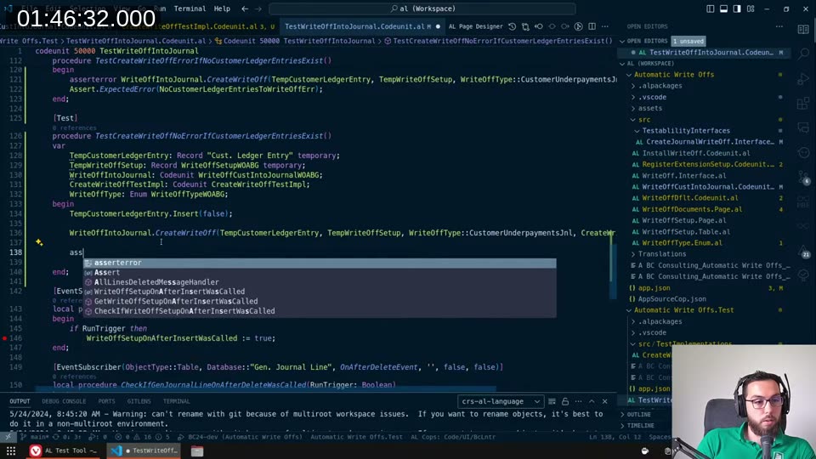Viewport: 816px width, 459px height.
Task: Close the bottom panel
Action: click(604, 401)
